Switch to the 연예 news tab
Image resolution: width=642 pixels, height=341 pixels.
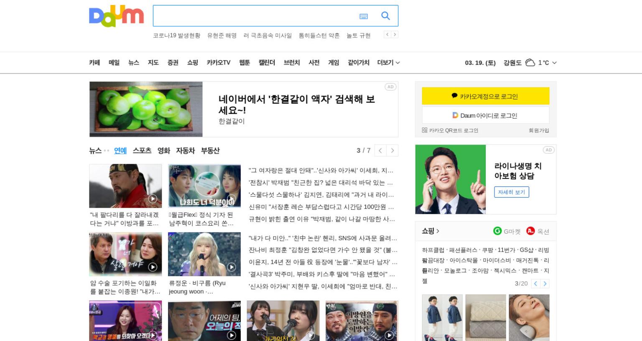(120, 150)
